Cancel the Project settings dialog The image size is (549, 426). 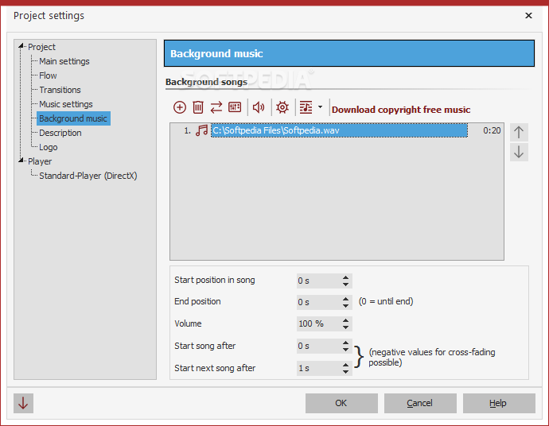(420, 403)
